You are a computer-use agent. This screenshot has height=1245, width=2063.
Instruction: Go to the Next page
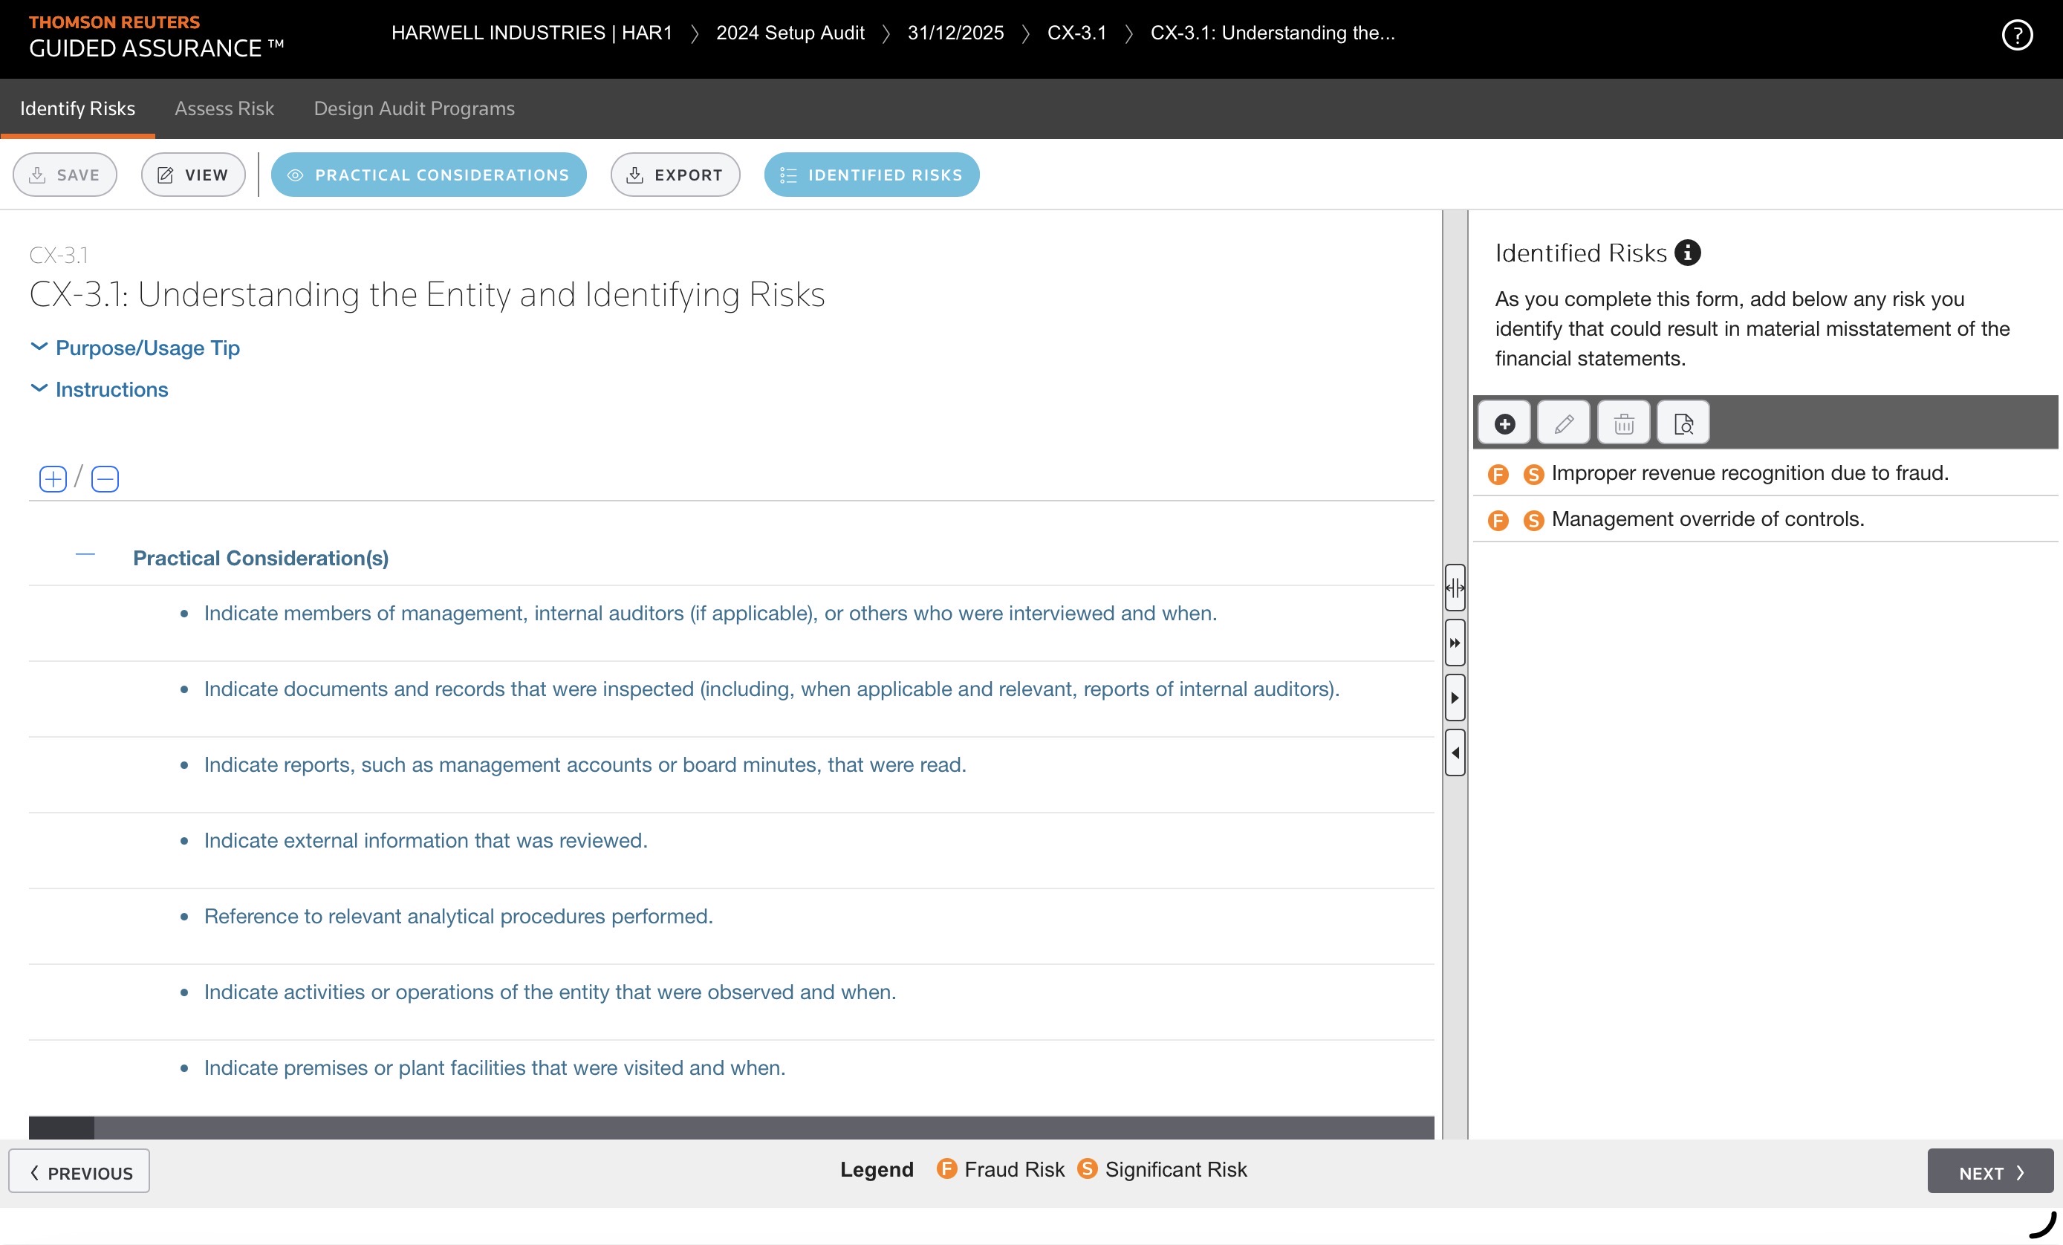coord(1989,1172)
